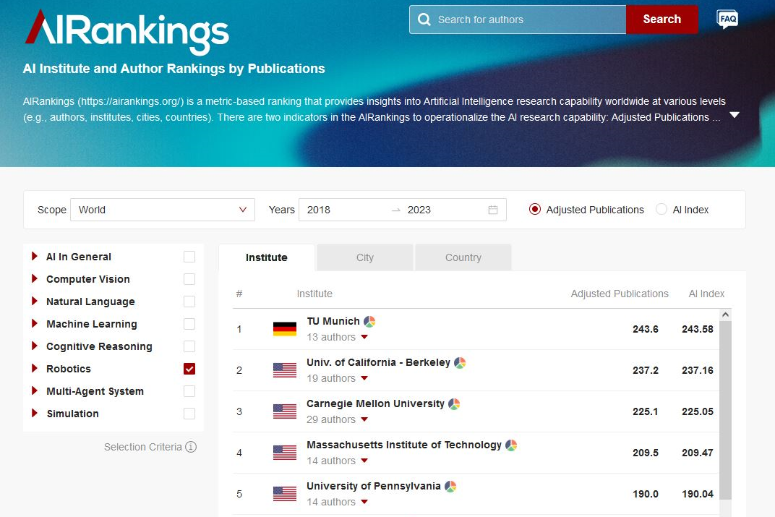Screen dimensions: 775x517
Task: Expand the truncated AIRankings description arrow
Action: point(735,115)
